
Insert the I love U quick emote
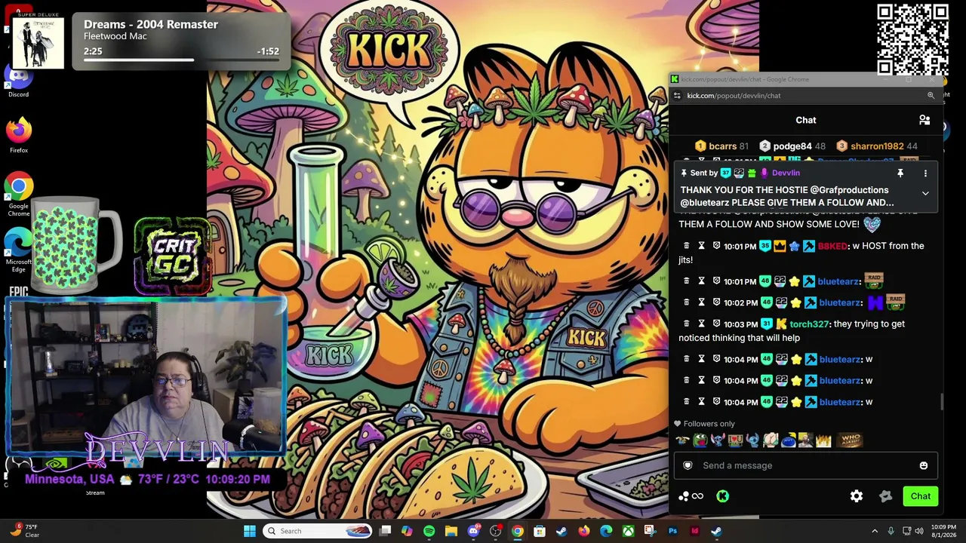click(x=735, y=440)
